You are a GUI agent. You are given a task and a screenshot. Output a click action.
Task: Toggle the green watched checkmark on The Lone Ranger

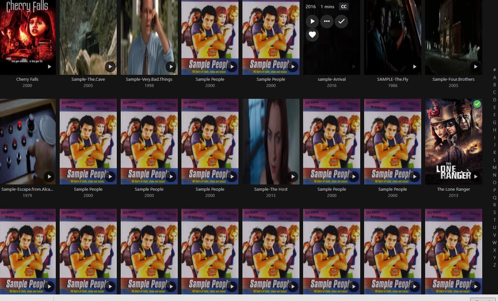pyautogui.click(x=477, y=104)
